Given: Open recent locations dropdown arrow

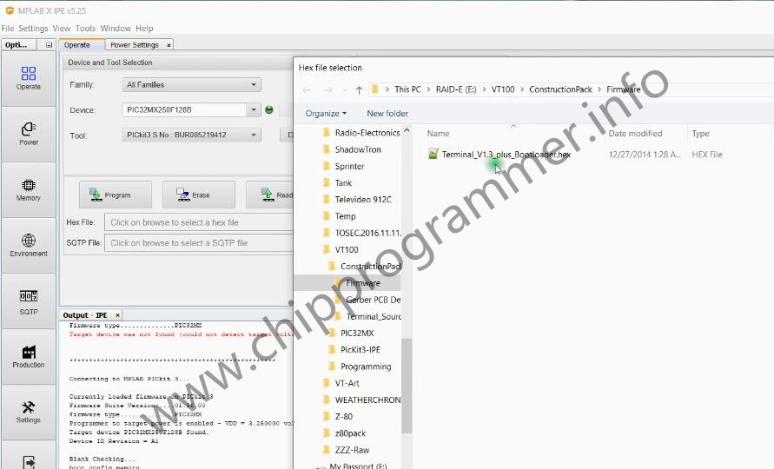Looking at the screenshot, I should (345, 90).
